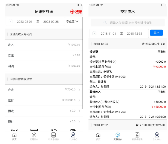Click the calendar icon beside 2018-11-01
This screenshot has height=144, width=168.
pos(94,33)
